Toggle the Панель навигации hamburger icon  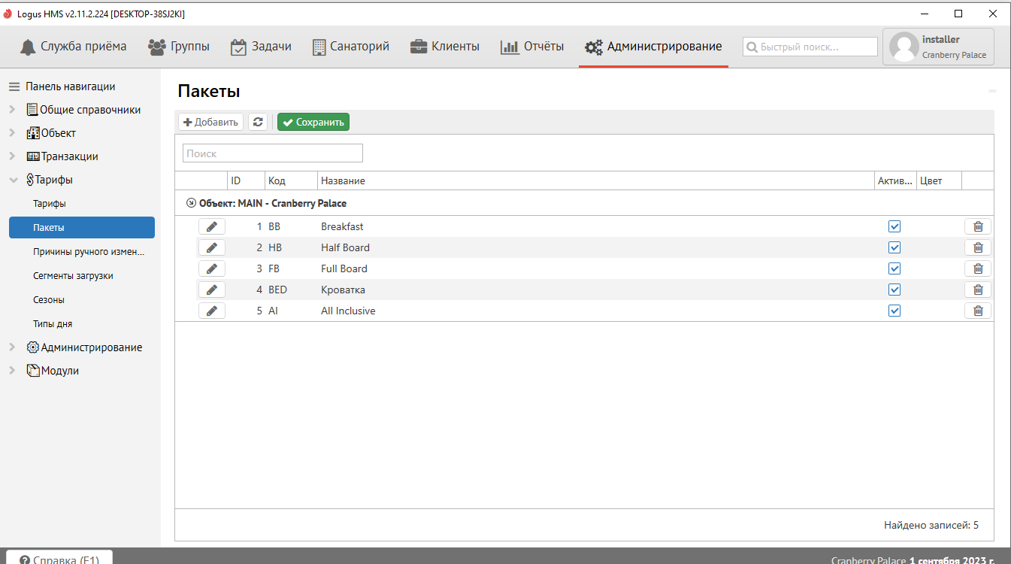pyautogui.click(x=14, y=86)
